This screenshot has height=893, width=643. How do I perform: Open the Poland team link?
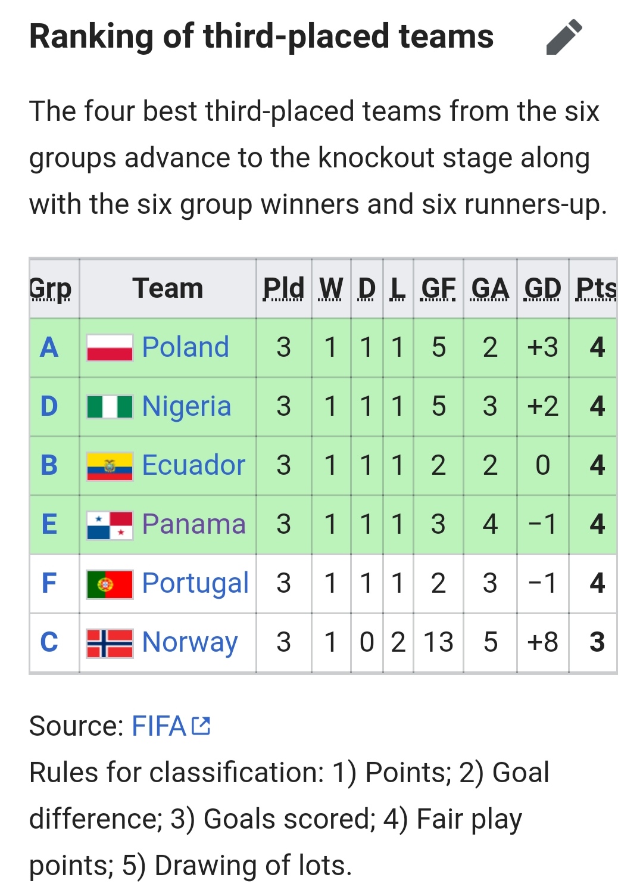[185, 347]
